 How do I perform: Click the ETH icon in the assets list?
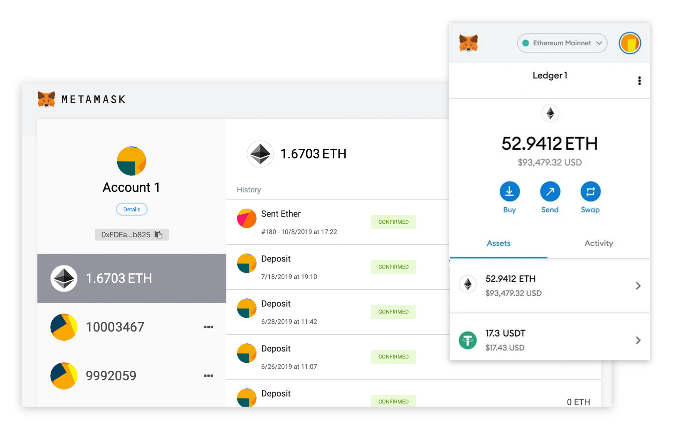tap(467, 285)
